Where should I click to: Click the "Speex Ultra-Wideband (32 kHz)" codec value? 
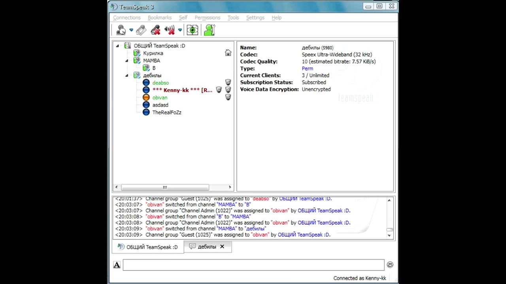pyautogui.click(x=337, y=55)
